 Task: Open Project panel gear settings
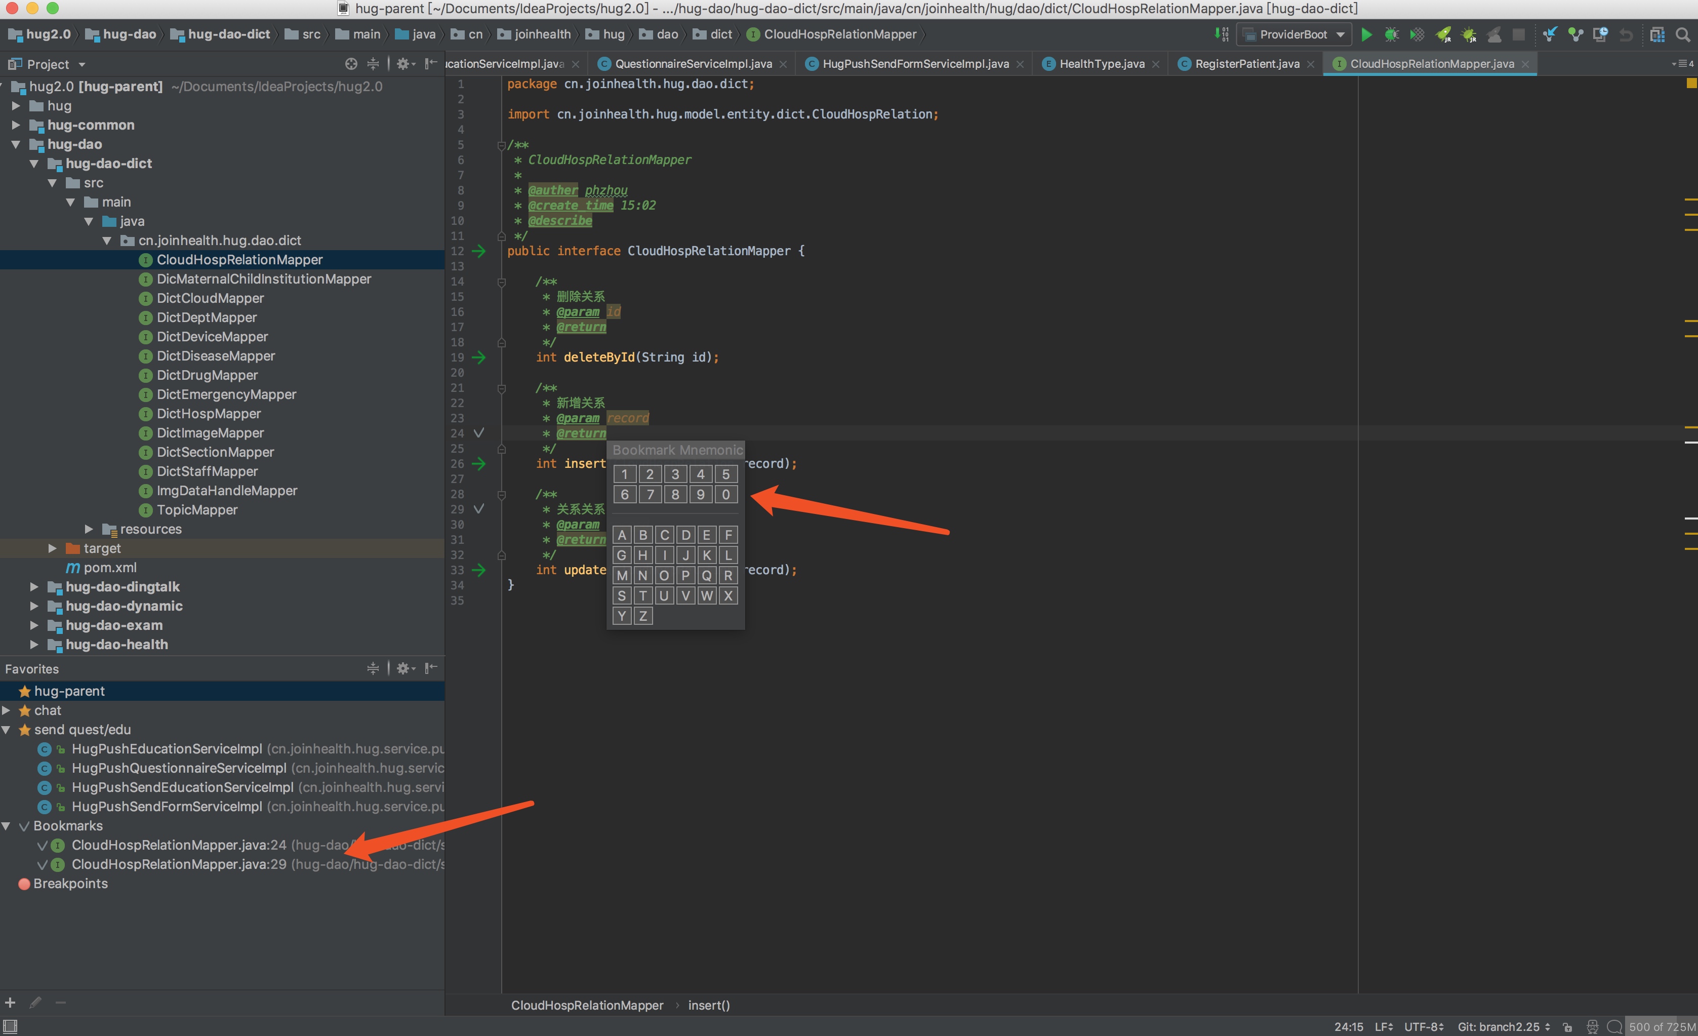[405, 64]
